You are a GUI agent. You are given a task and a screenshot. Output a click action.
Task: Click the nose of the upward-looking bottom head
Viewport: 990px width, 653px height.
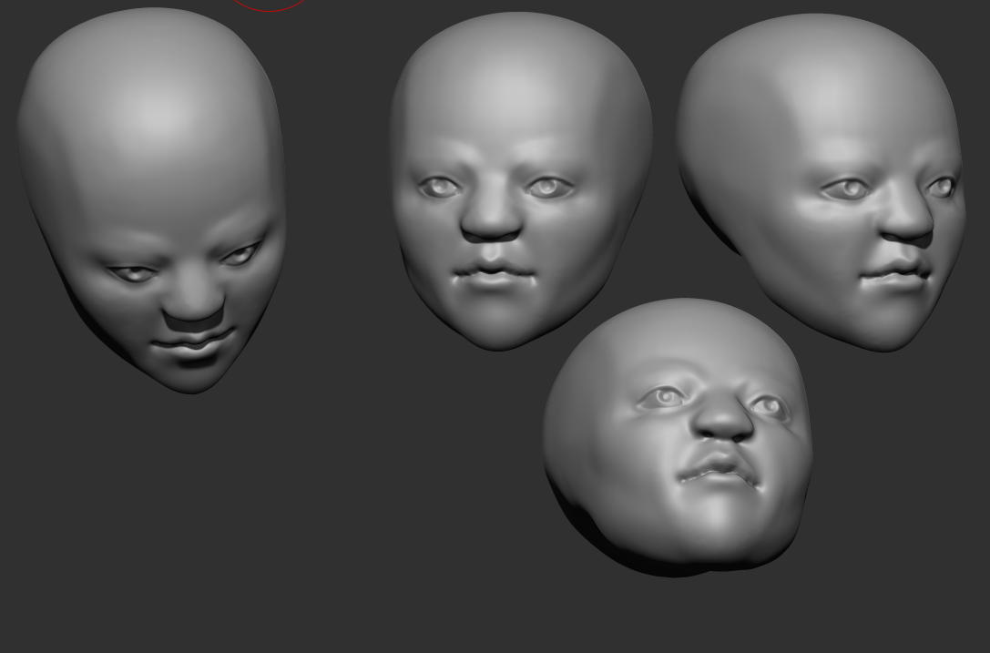[723, 419]
